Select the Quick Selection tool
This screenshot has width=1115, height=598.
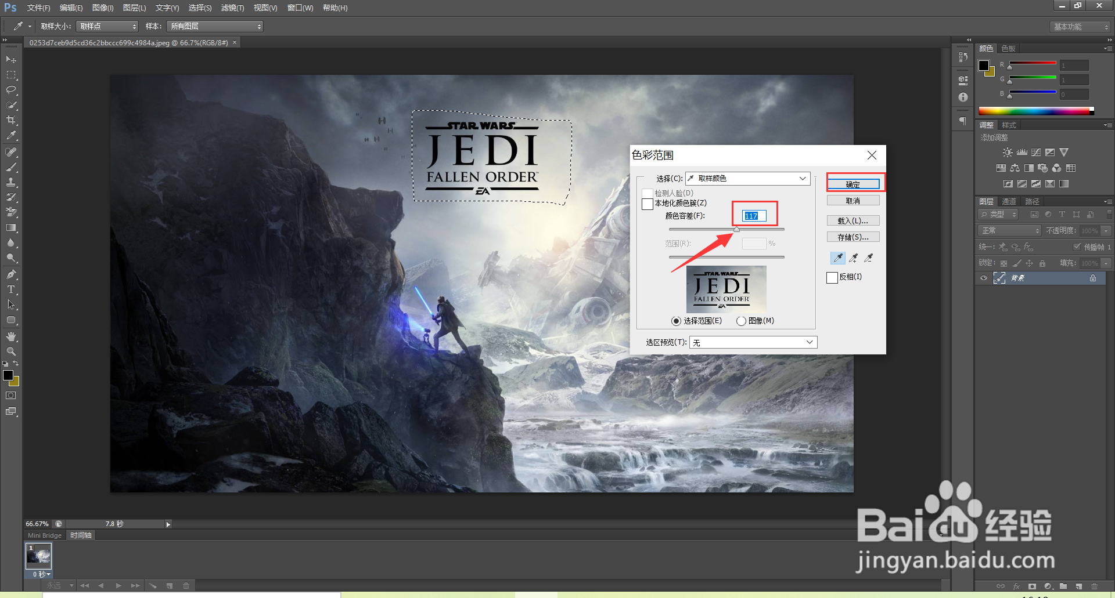click(x=11, y=105)
